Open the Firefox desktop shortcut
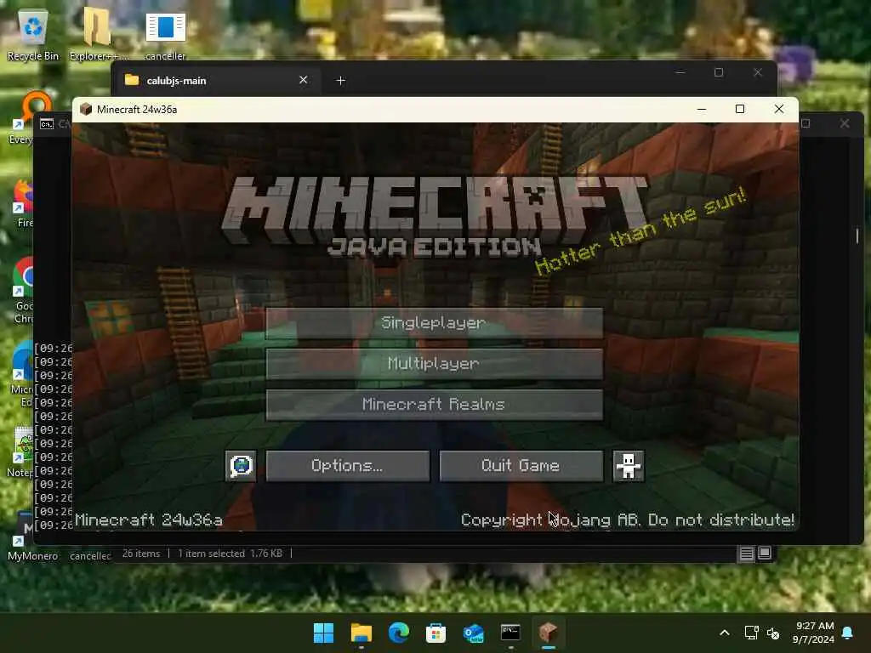Viewport: 871px width, 653px height. 23,203
